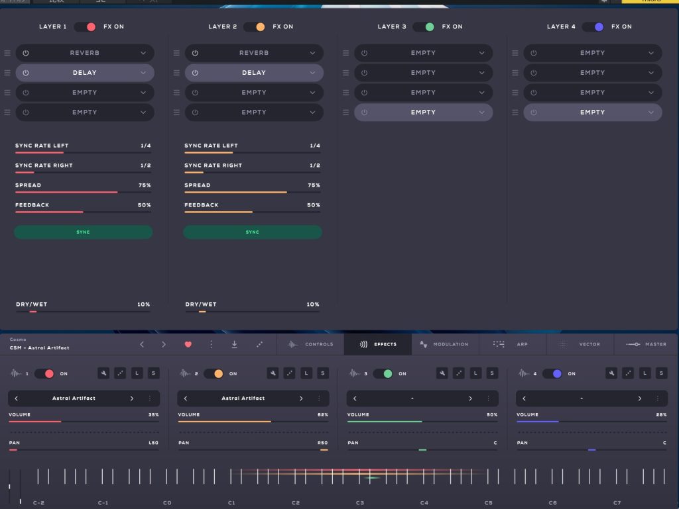This screenshot has width=679, height=509.
Task: Toggle Layer 1 FX on/off switch
Action: tap(85, 26)
